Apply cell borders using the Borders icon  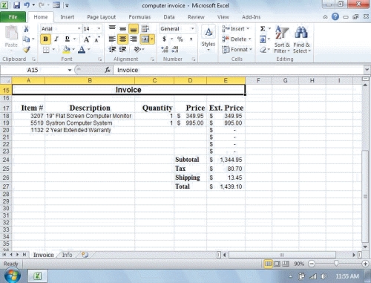[46, 50]
